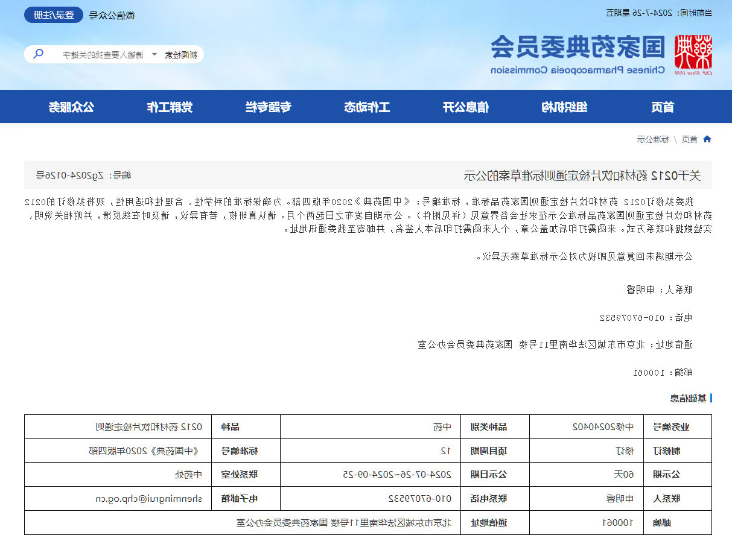732x541 pixels.
Task: Click the 国家药典委员会 site title
Action: [578, 47]
